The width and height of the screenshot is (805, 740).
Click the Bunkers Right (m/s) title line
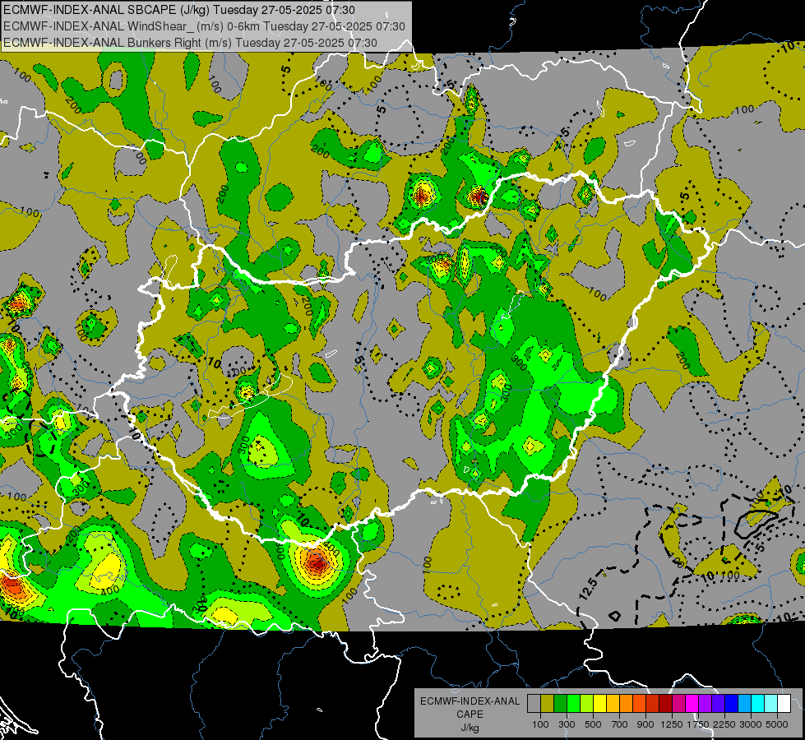pos(190,43)
